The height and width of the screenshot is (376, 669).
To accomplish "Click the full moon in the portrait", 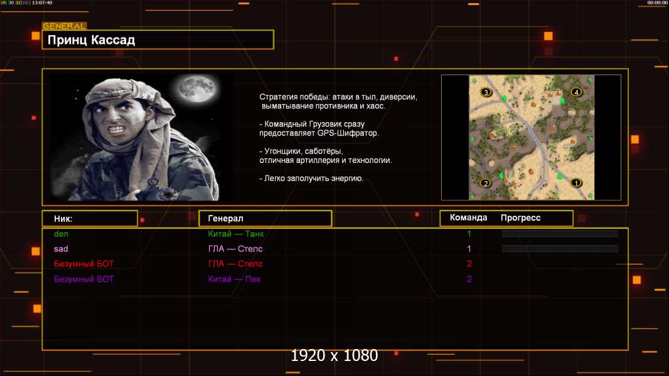I will point(193,90).
